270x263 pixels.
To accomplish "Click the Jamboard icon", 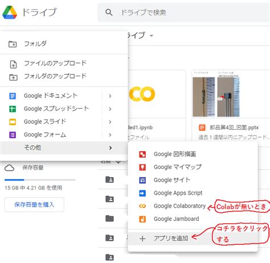I will [x=142, y=219].
